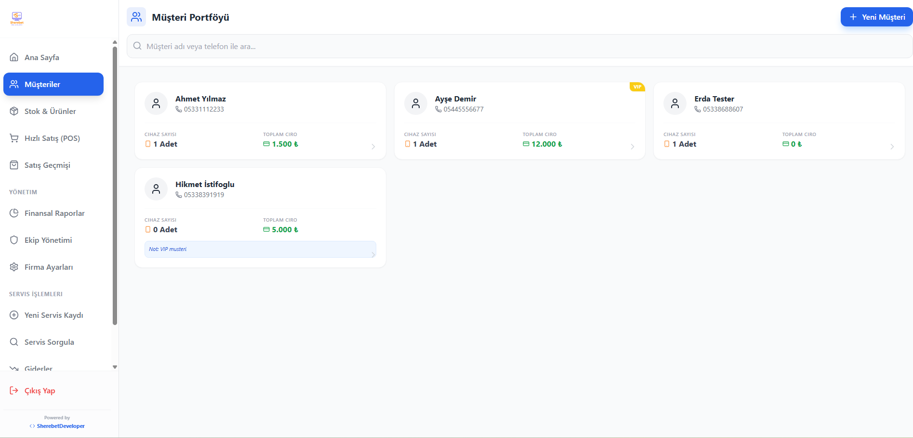
Task: Expand Ahmet Yılmaz card chevron arrow
Action: (x=373, y=147)
